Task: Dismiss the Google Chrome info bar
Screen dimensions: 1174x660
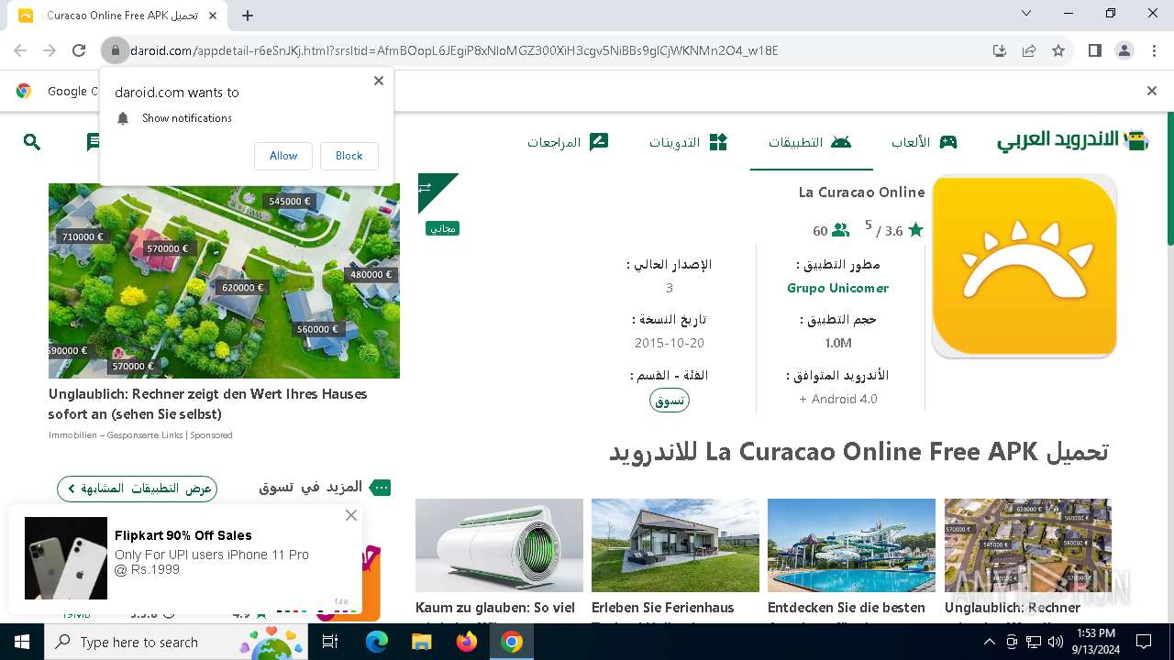Action: click(x=1152, y=91)
